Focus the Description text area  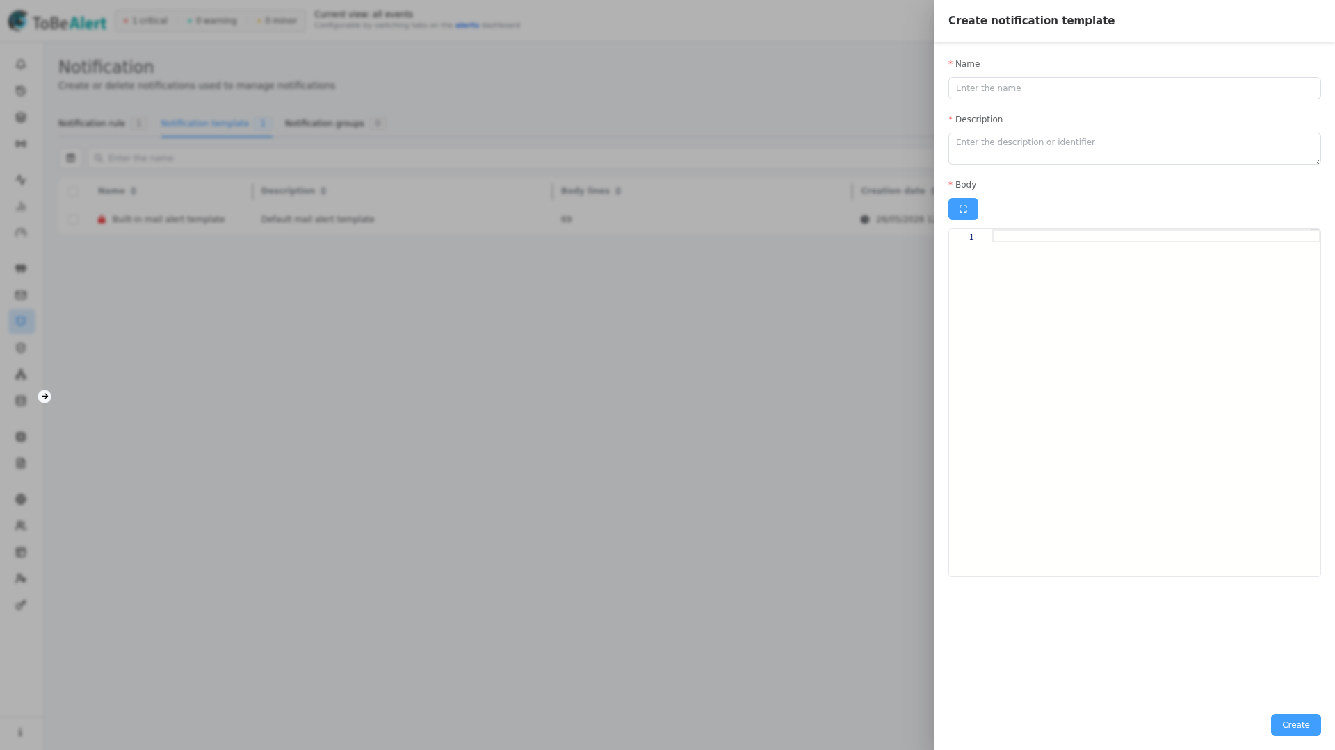coord(1134,149)
